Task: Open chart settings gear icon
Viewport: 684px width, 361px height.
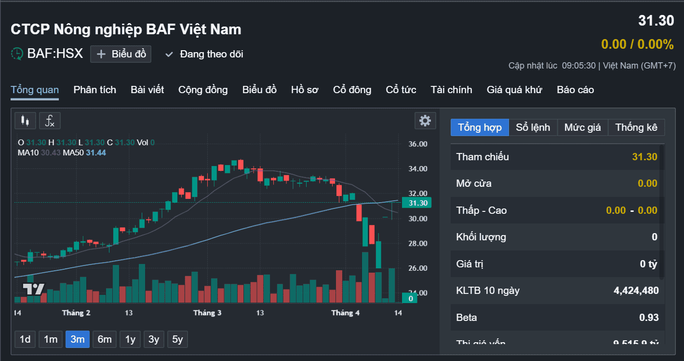Action: (425, 121)
